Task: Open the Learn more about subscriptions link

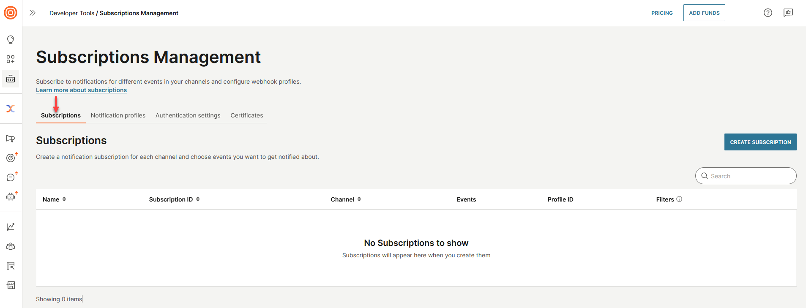Action: click(81, 90)
